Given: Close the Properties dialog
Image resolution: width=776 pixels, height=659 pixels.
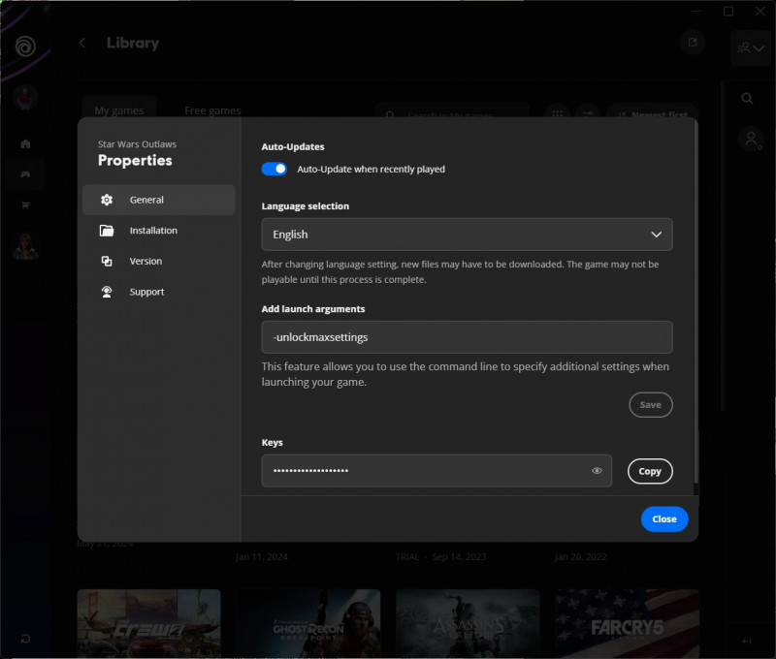Looking at the screenshot, I should (664, 519).
